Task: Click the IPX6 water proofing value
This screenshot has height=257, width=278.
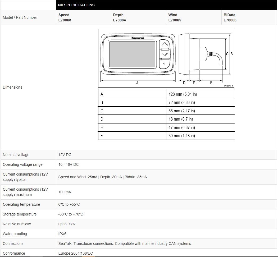Action: 62,234
